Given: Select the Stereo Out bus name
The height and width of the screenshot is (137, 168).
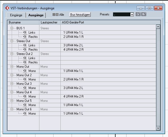Looking at the screenshot, I should coord(23,41).
